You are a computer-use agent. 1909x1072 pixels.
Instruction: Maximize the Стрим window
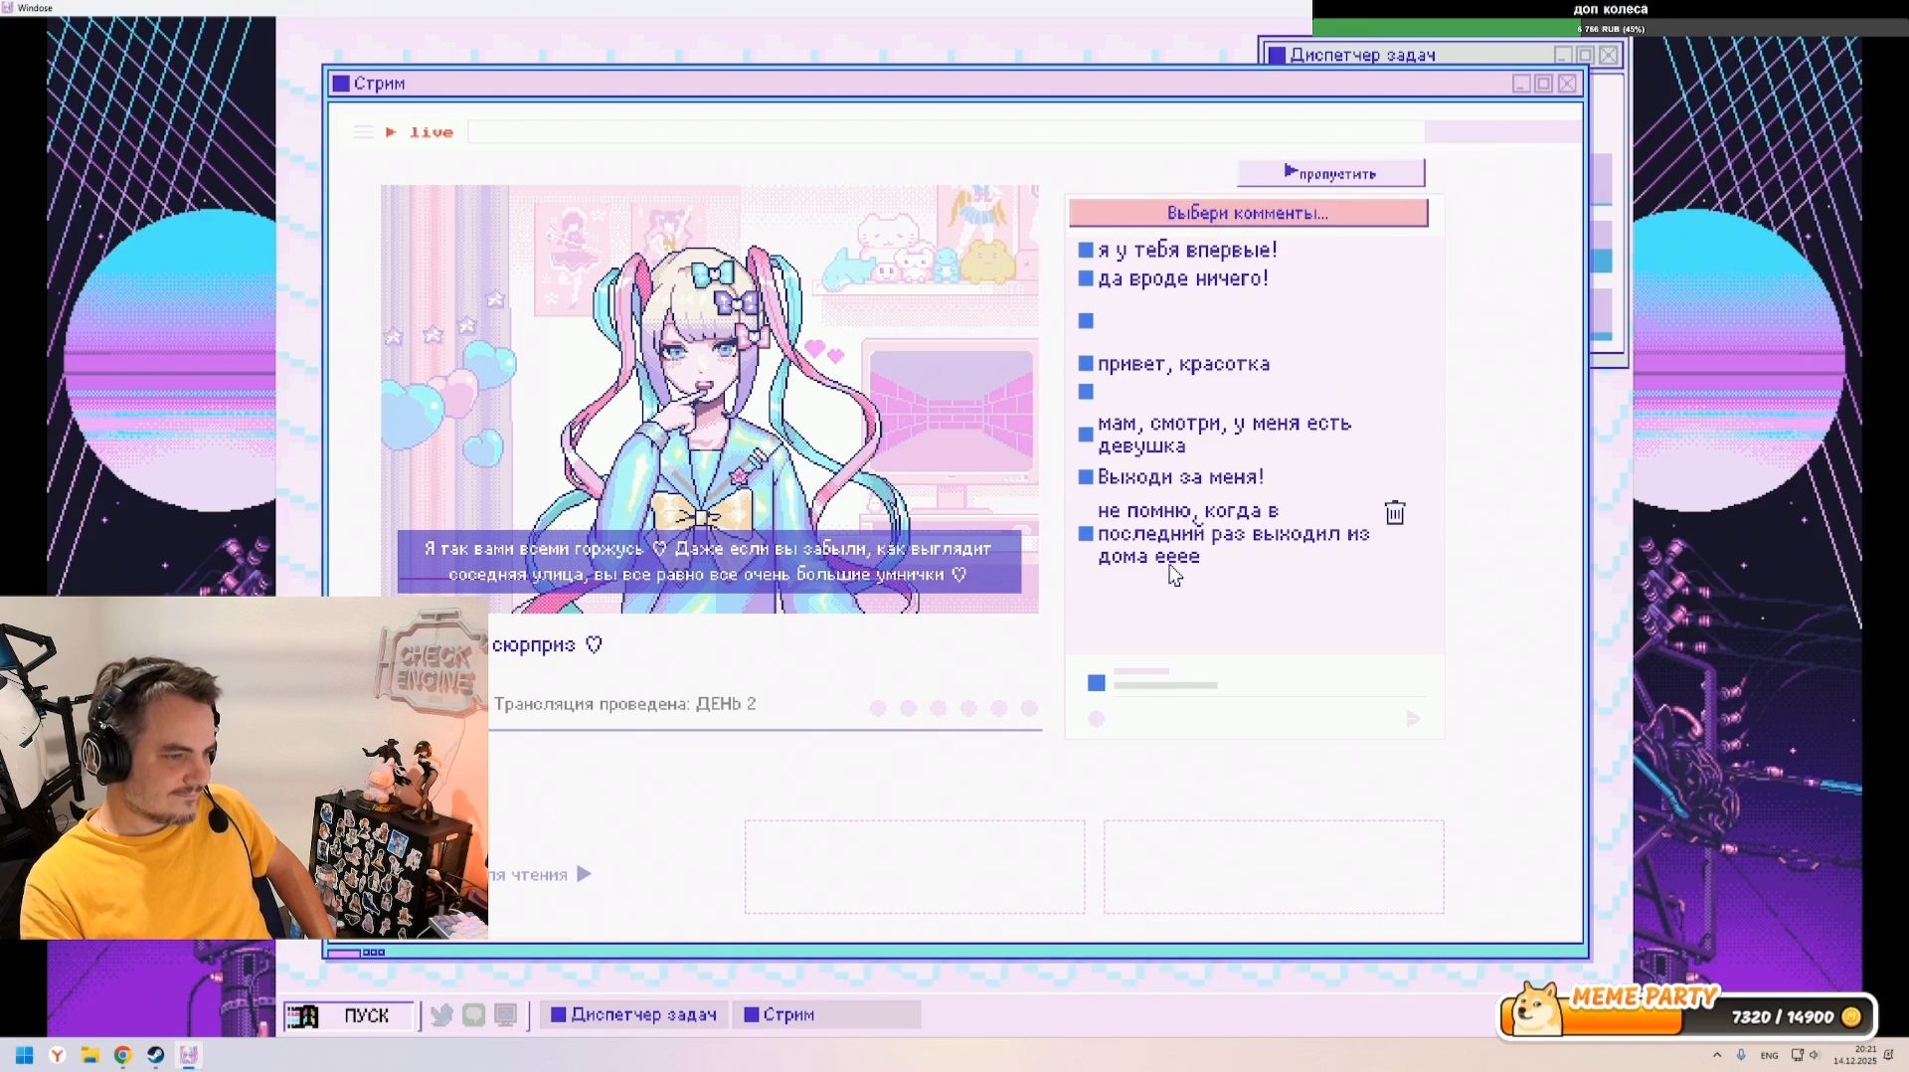coord(1544,84)
